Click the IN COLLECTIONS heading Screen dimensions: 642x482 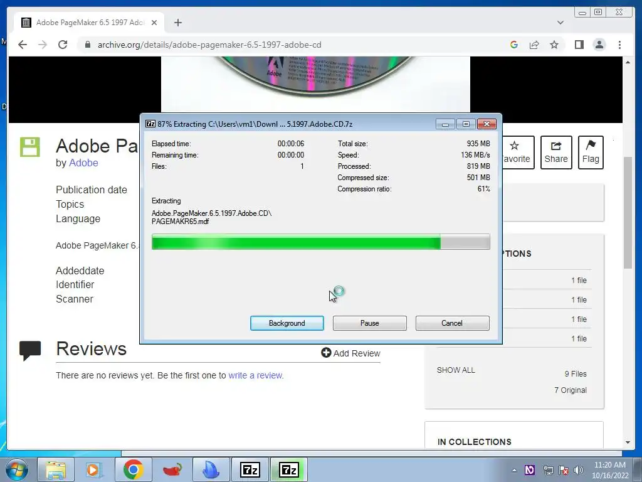coord(474,442)
